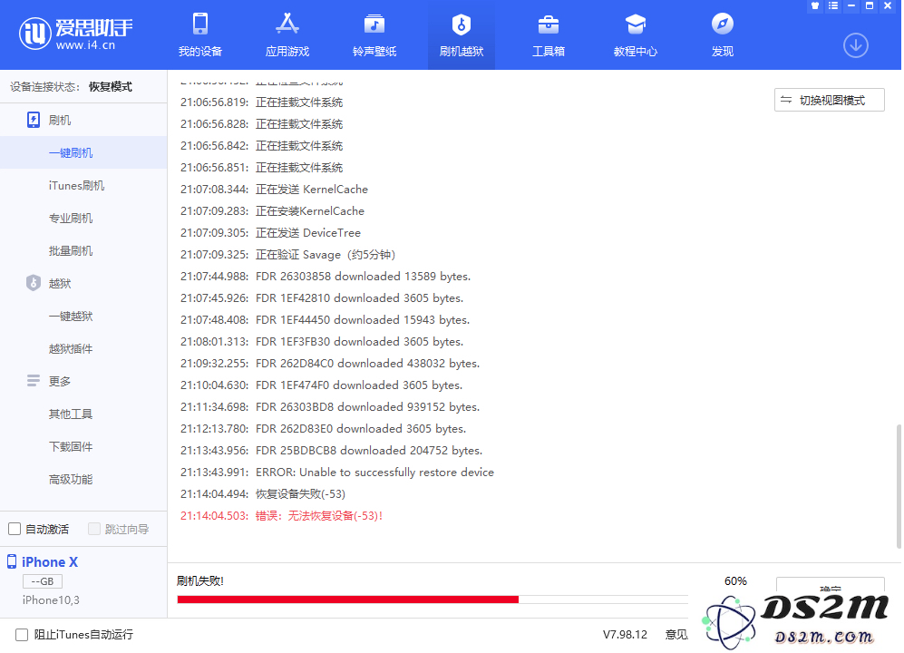Click the 更多 section header

59,381
